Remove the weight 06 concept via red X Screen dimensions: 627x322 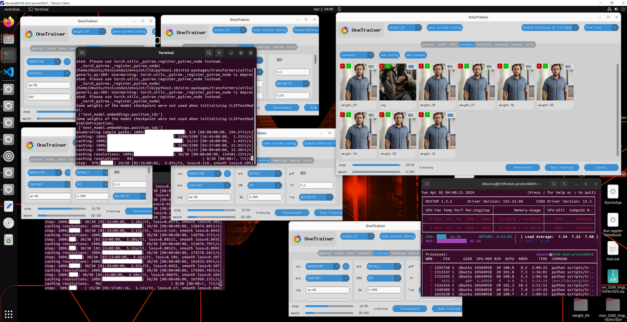(x=499, y=66)
